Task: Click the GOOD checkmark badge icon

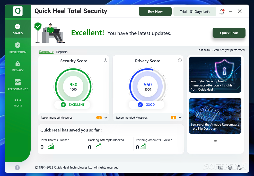Action: pos(140,105)
